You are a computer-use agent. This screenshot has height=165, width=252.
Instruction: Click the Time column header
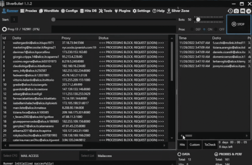coord(183,38)
